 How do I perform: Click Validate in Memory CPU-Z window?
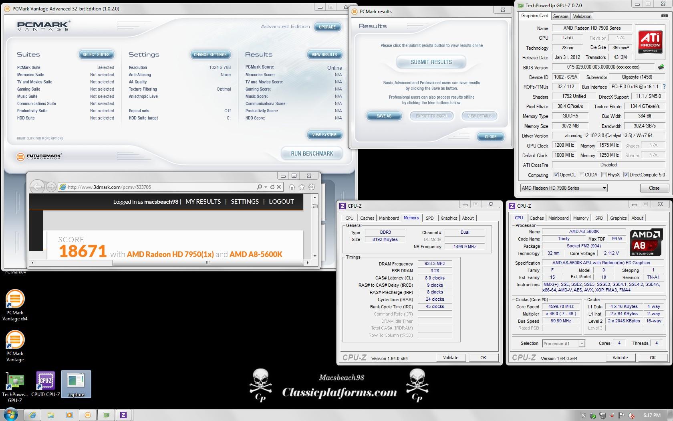click(451, 358)
